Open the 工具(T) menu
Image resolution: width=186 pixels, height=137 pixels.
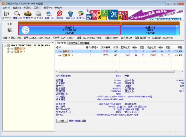37,8
